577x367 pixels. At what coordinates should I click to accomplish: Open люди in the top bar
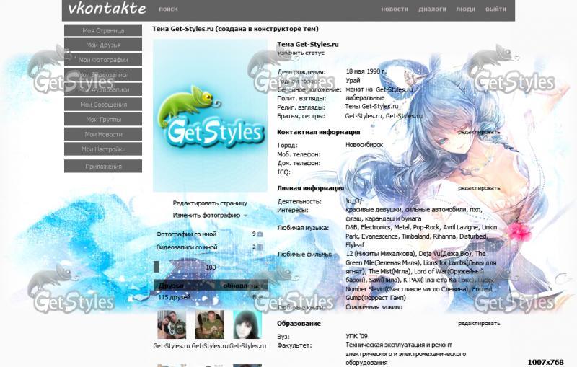point(465,9)
